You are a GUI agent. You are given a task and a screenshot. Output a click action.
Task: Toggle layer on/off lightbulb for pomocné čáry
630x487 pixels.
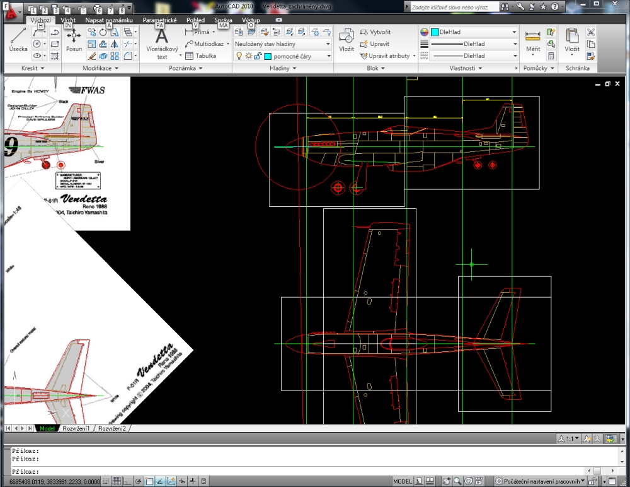[239, 56]
